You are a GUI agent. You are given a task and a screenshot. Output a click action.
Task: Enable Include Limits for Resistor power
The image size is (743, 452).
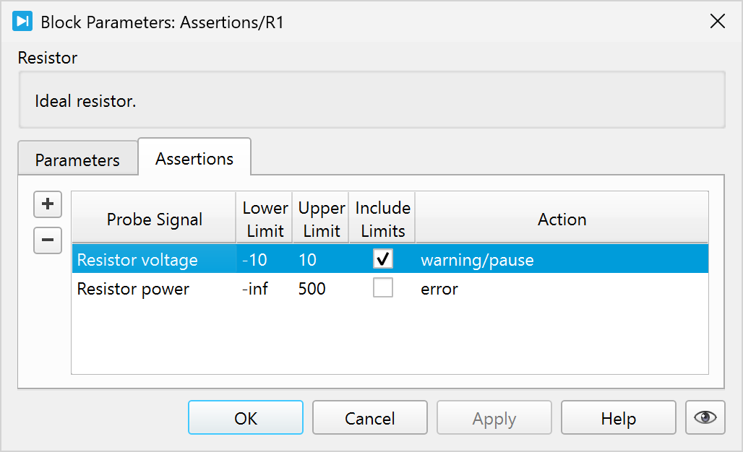point(382,289)
